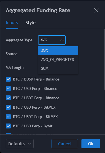This screenshot has height=153, width=105.
Task: Confirm settings with Ok button
Action: [91, 144]
